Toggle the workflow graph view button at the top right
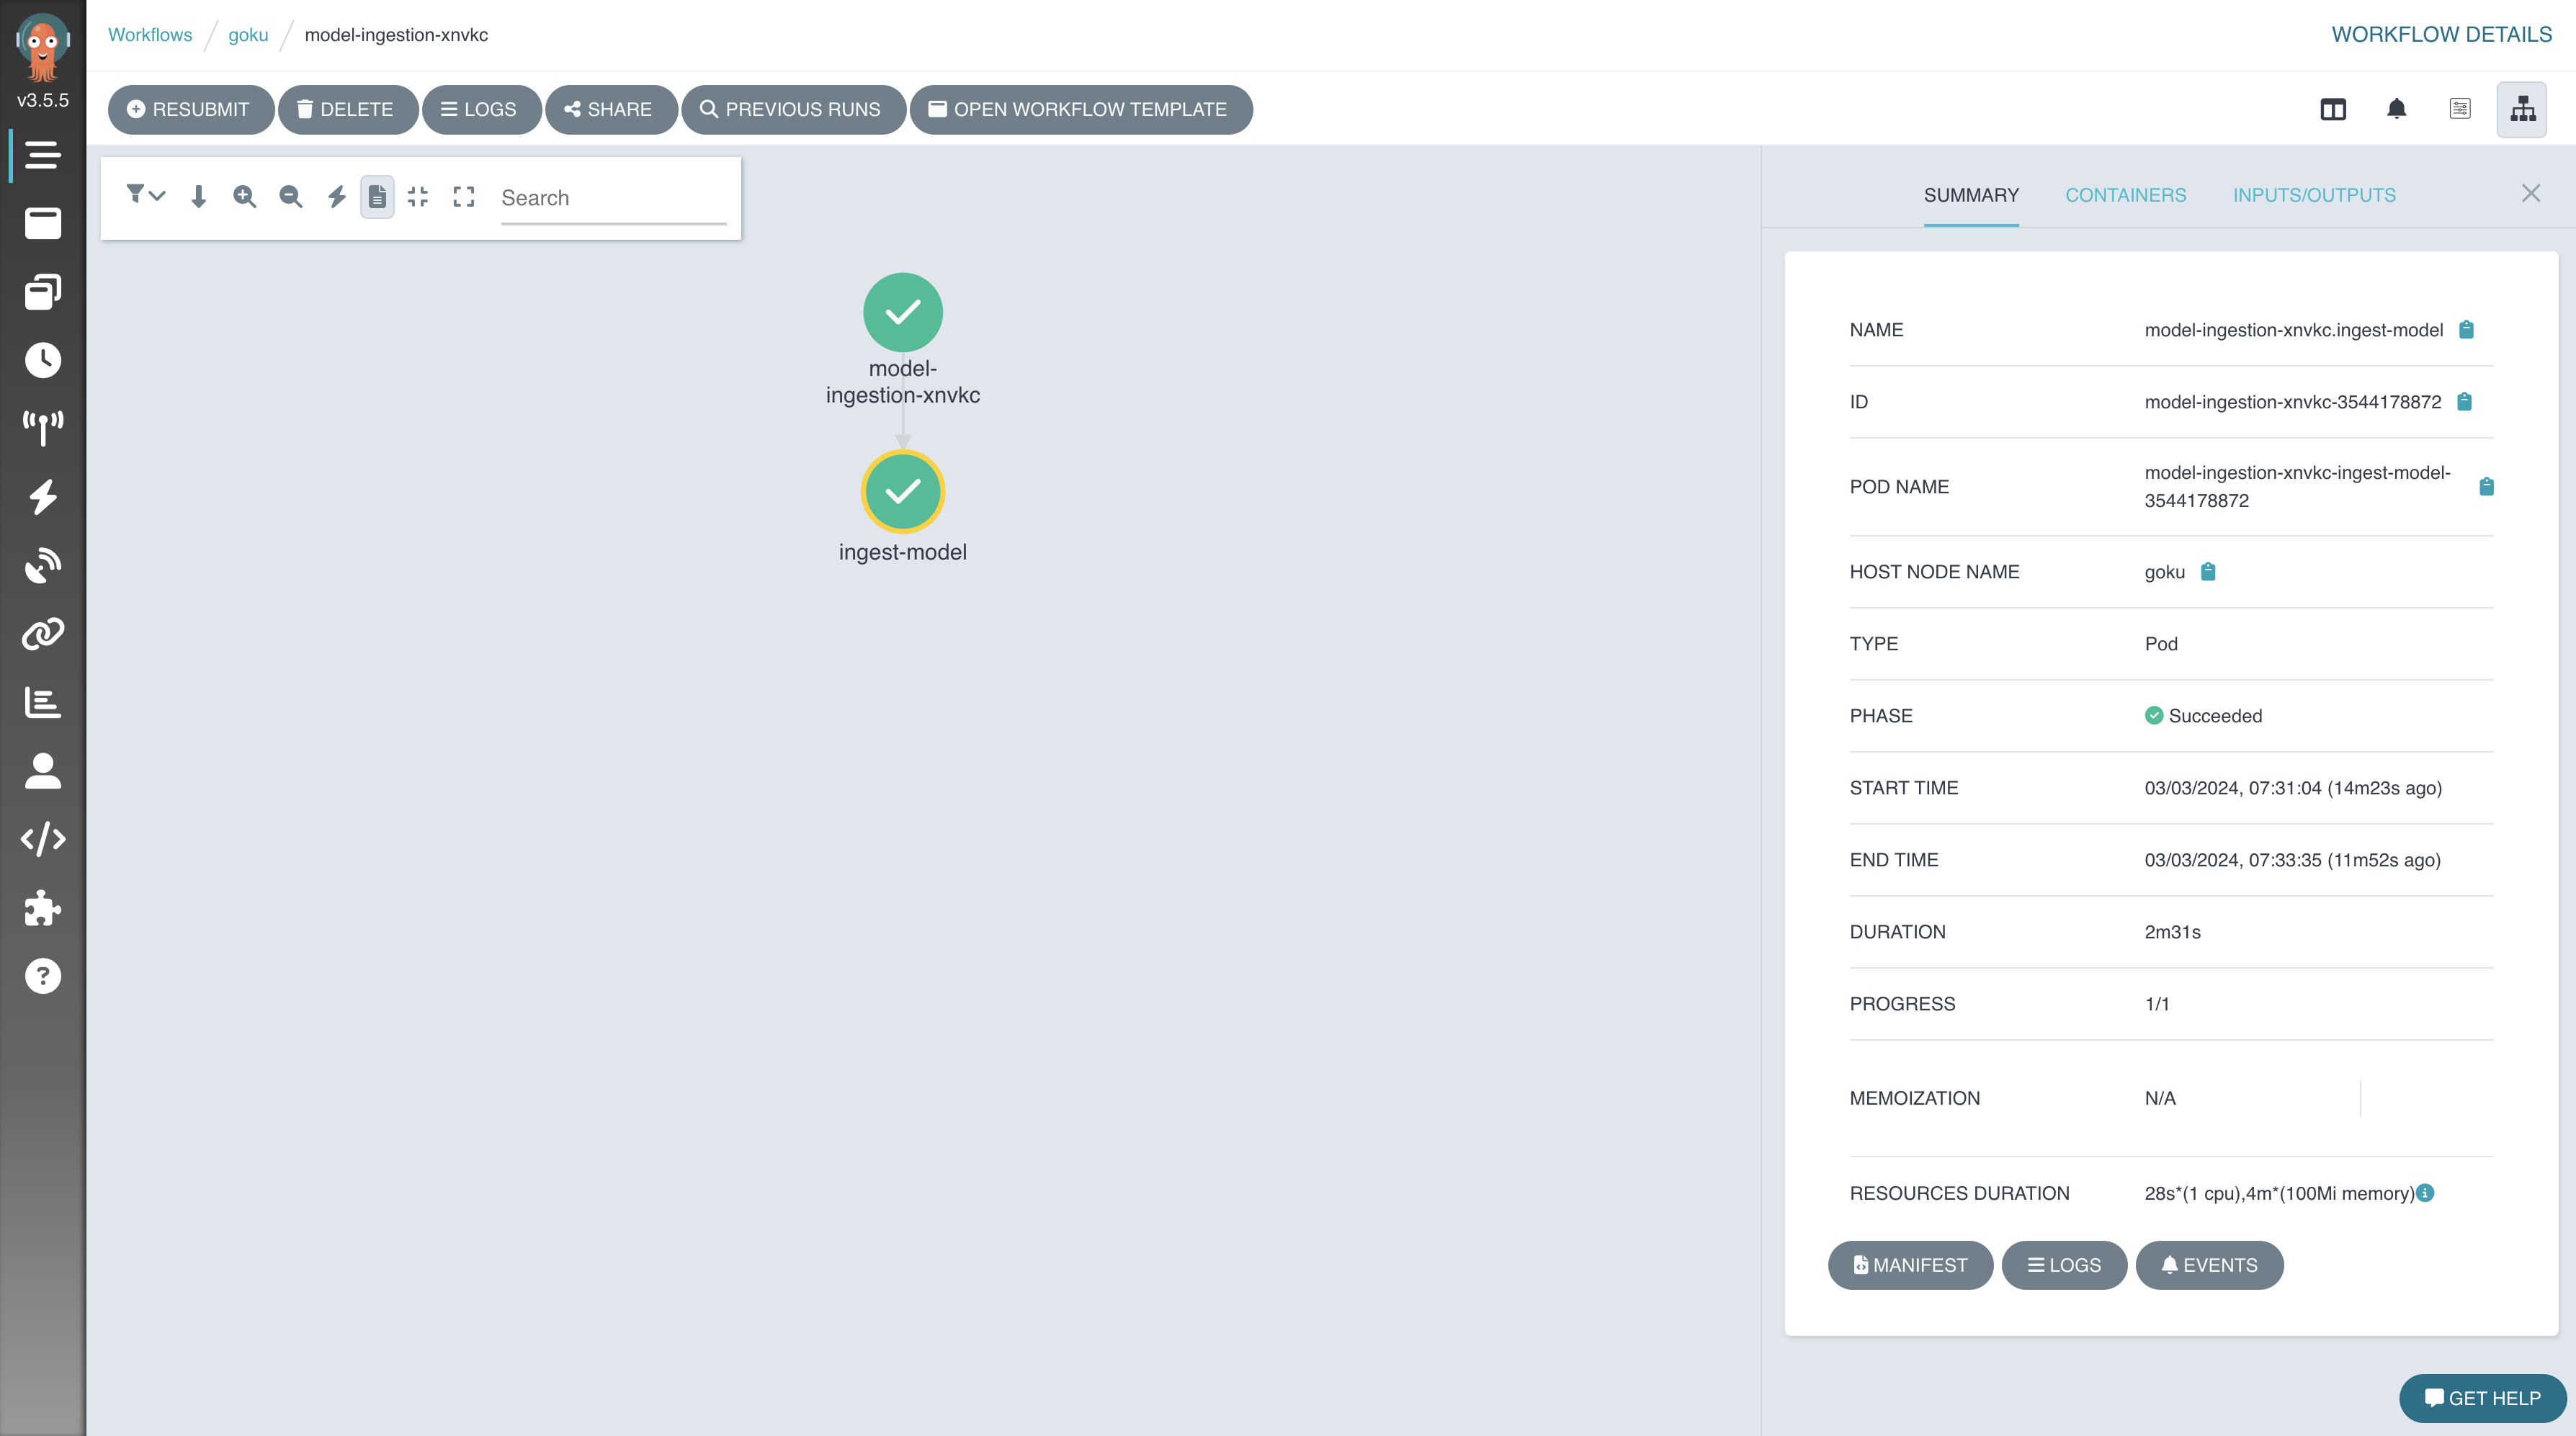This screenshot has width=2576, height=1436. 2521,109
